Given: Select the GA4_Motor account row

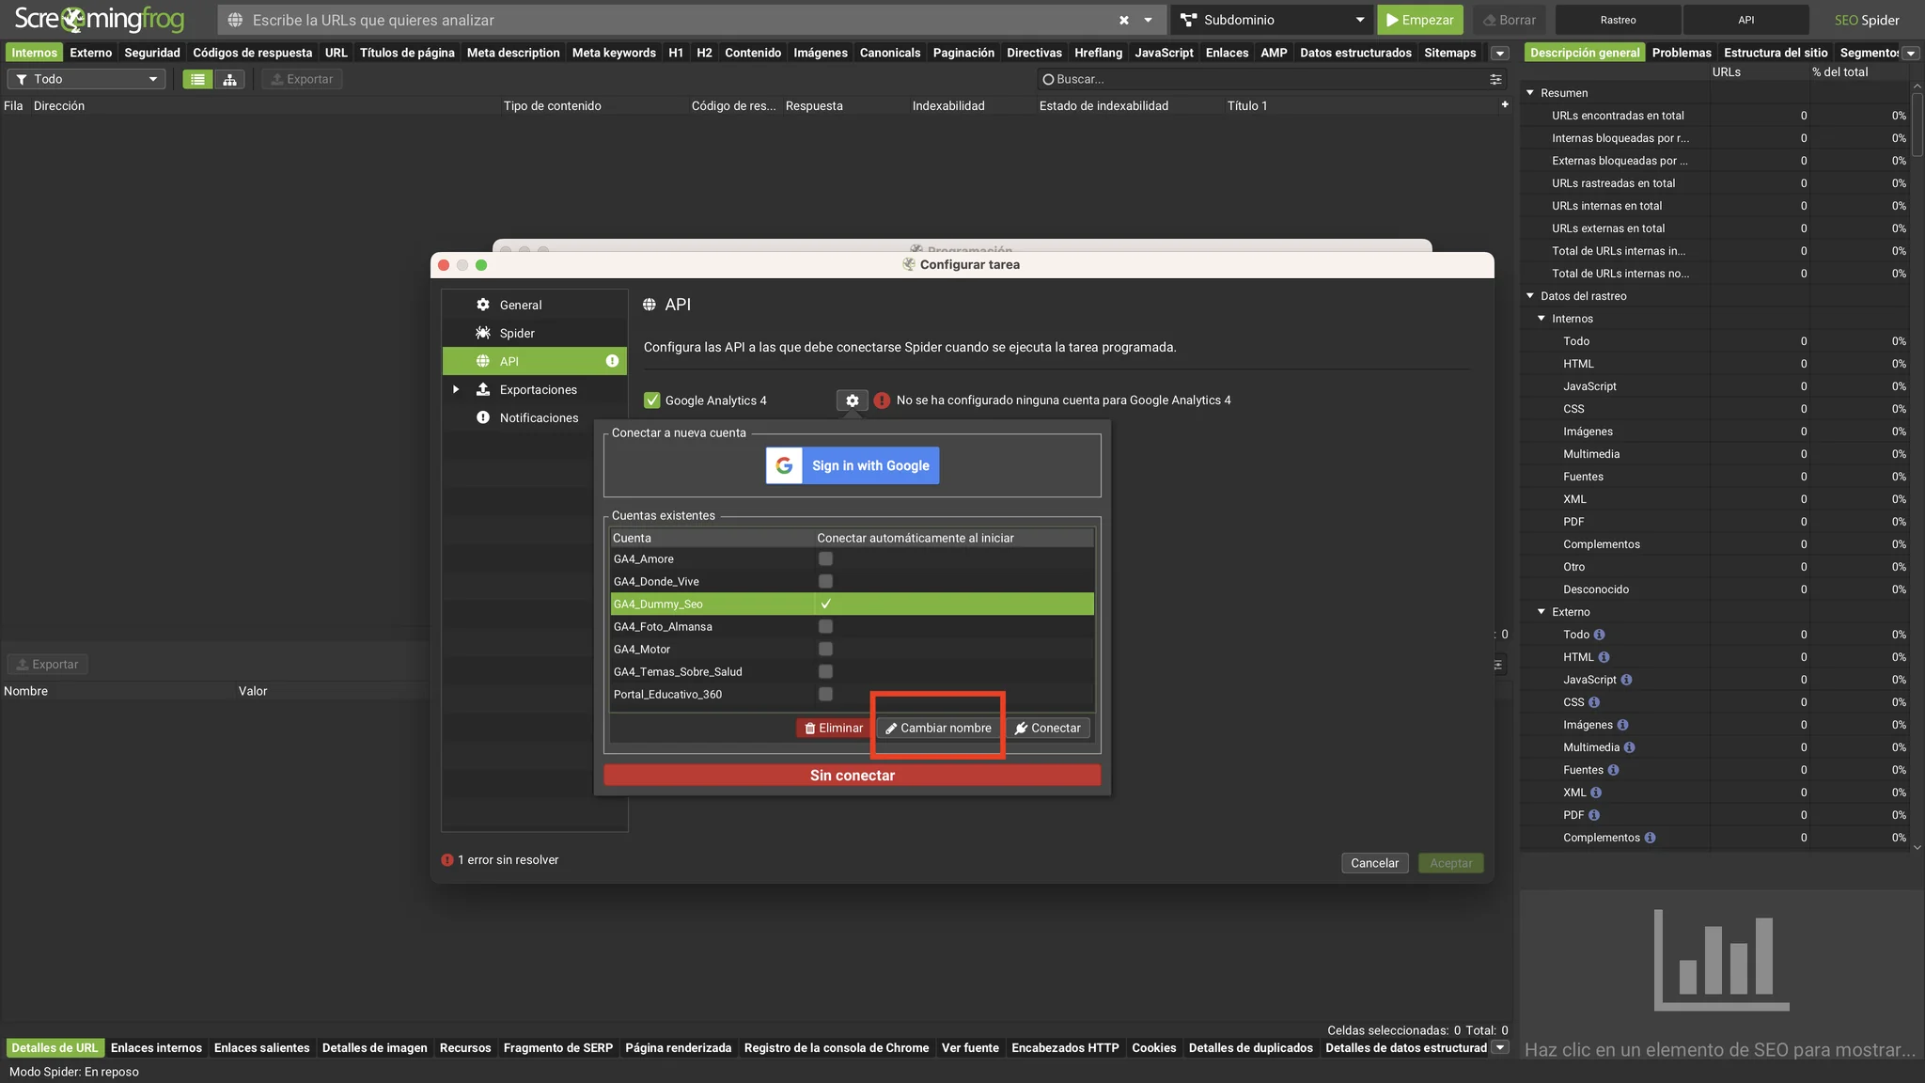Looking at the screenshot, I should coord(852,649).
